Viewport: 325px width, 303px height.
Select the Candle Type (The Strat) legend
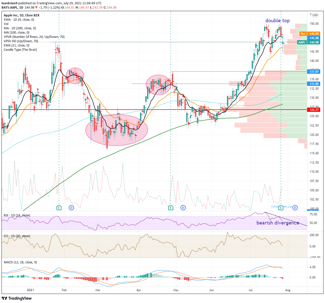pos(20,50)
